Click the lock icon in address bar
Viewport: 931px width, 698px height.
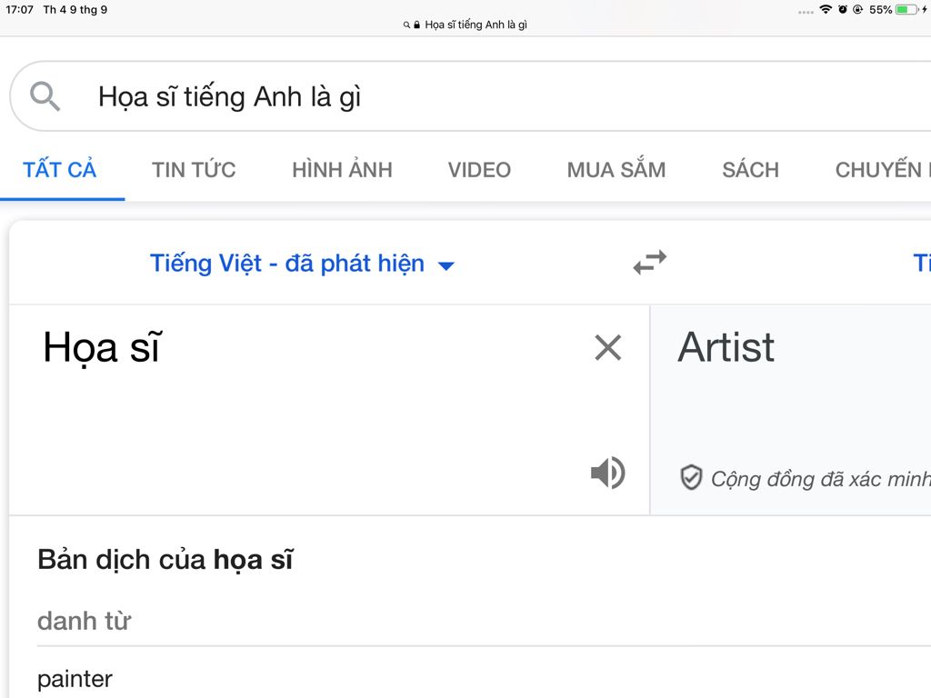click(416, 25)
